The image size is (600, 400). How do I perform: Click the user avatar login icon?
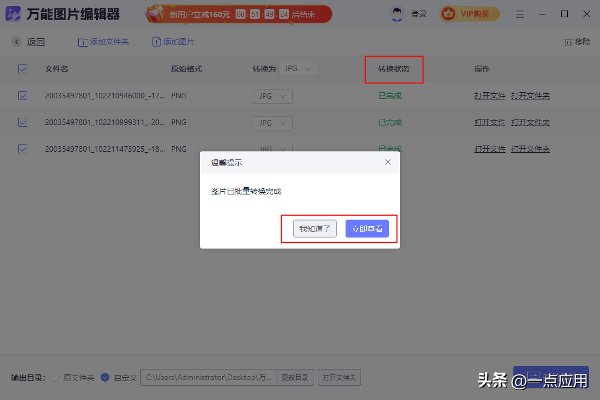pyautogui.click(x=397, y=14)
